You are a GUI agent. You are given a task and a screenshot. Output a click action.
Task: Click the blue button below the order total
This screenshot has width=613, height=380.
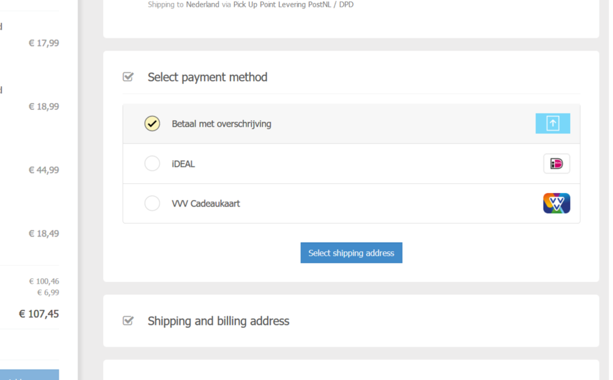29,374
